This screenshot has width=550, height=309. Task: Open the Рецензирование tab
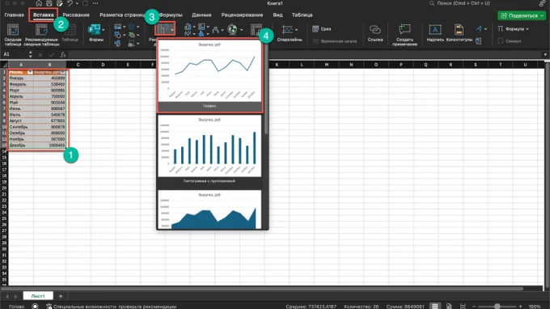(242, 15)
